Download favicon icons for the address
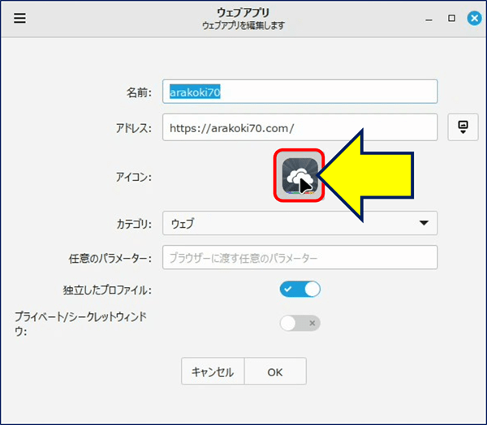Viewport: 487px width, 425px height. (x=463, y=127)
